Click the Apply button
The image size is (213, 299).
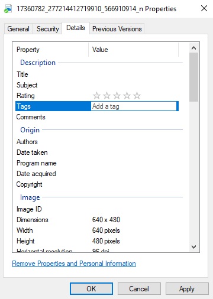click(x=187, y=289)
